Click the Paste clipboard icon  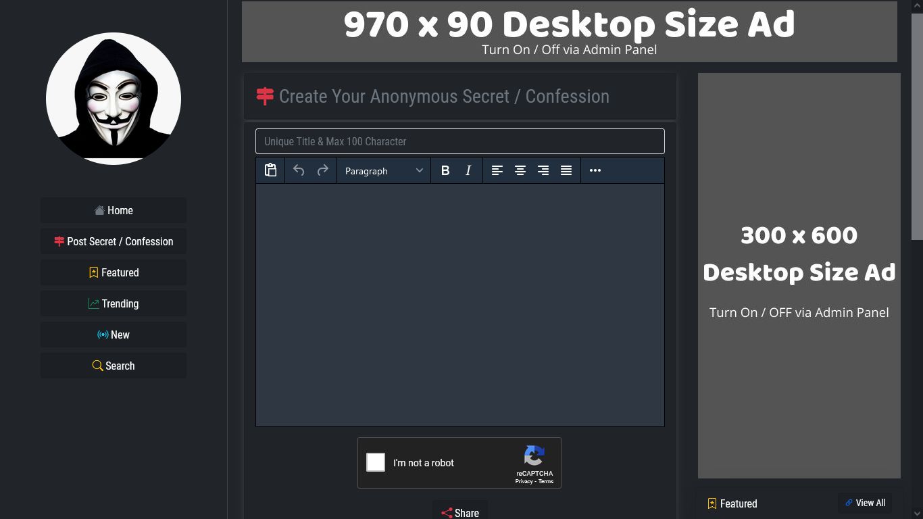coord(270,170)
